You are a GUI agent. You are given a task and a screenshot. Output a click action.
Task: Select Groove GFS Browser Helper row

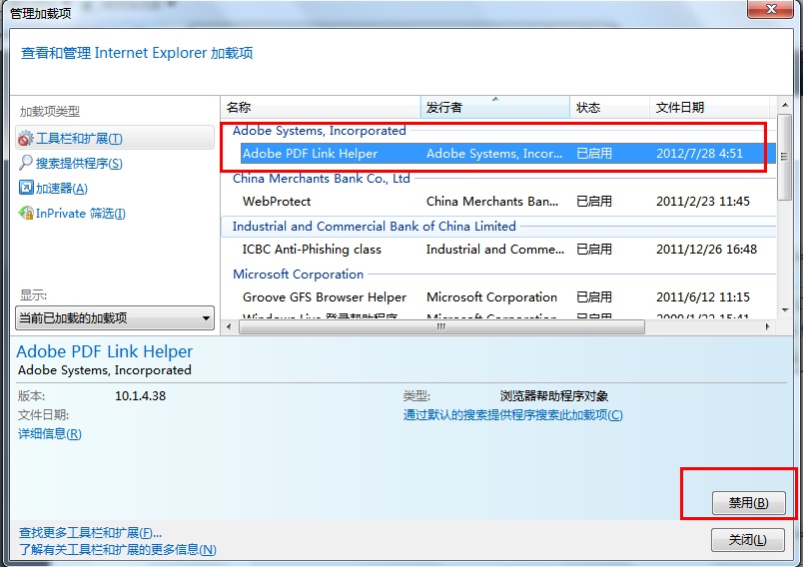click(x=508, y=296)
